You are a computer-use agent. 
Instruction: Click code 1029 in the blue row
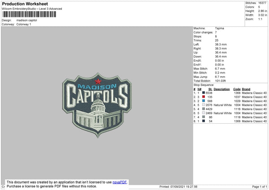click(x=237, y=101)
